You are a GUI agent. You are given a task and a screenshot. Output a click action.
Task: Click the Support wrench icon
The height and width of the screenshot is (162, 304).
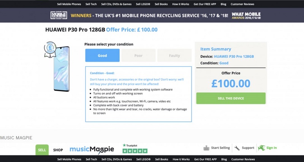(237, 148)
